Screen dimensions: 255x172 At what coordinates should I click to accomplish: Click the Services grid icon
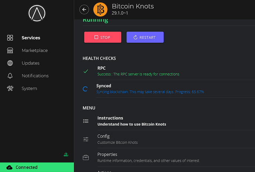coord(10,38)
